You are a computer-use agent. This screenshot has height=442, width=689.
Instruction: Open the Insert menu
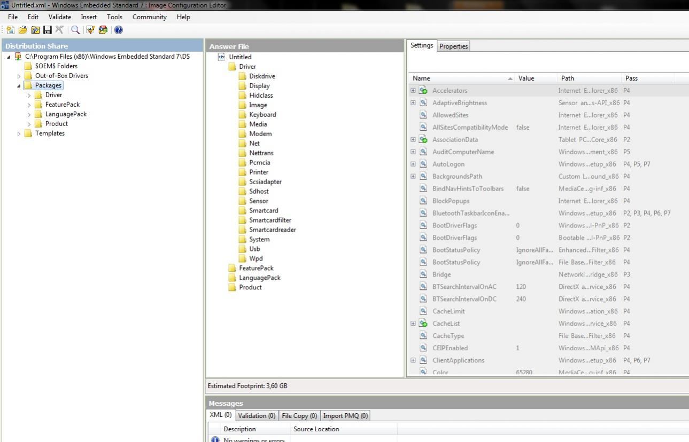(89, 17)
